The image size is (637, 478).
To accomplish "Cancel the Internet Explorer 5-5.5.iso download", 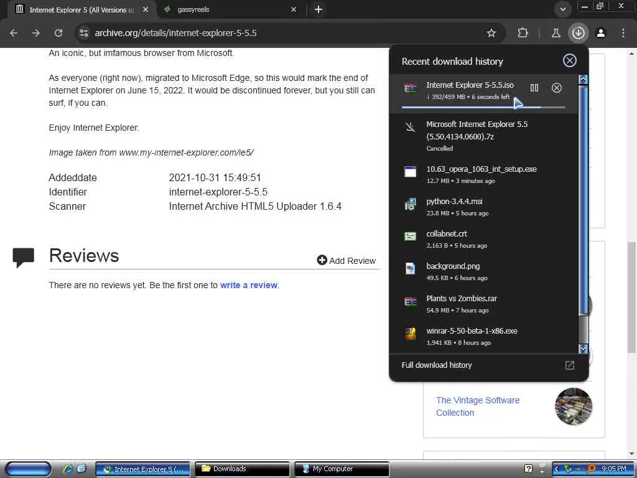I will 557,87.
